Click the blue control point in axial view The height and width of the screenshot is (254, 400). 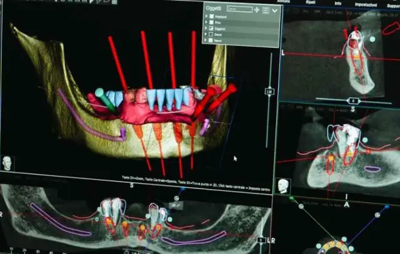(387, 207)
